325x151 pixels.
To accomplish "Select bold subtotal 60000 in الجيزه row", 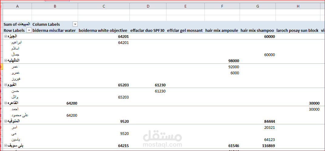I will [269, 37].
